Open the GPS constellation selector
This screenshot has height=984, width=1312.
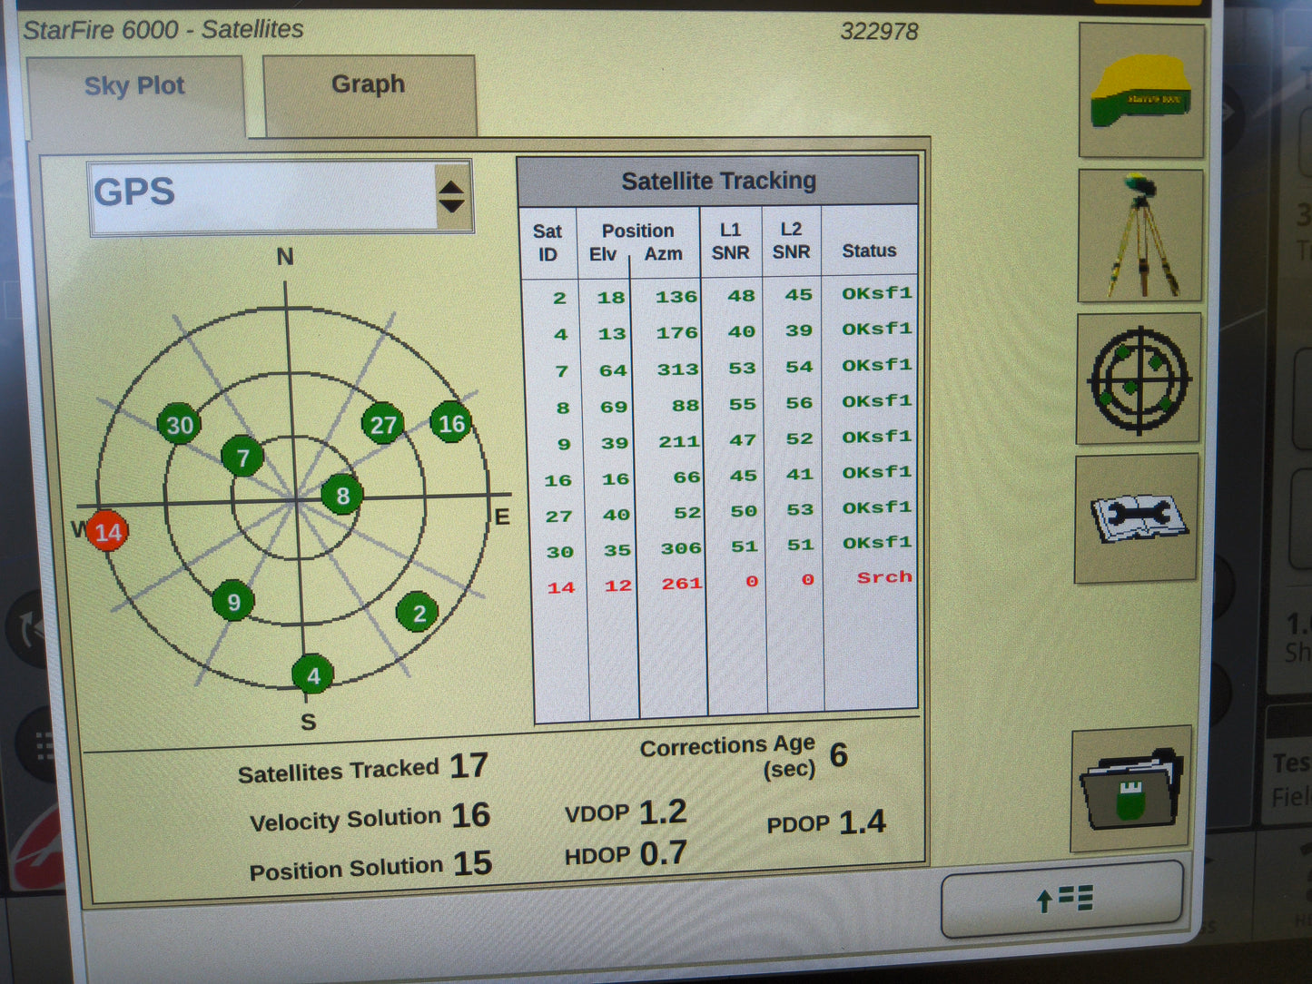pyautogui.click(x=263, y=193)
